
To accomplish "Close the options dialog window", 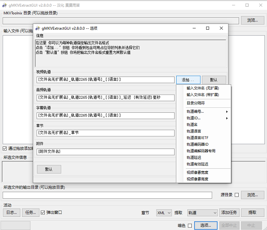I will (221, 28).
